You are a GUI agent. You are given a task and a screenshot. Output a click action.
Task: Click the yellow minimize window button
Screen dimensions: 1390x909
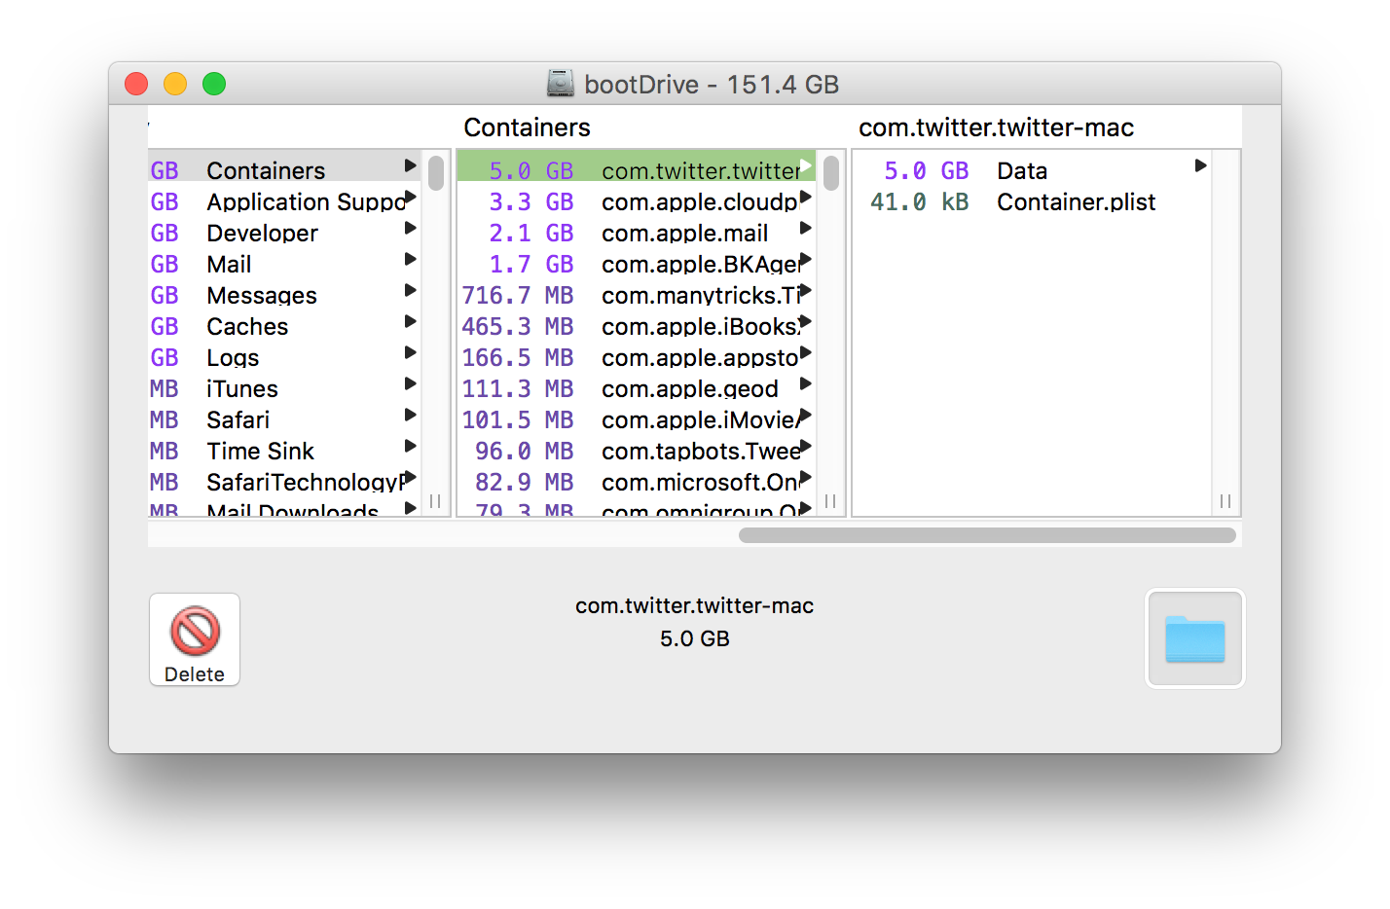pyautogui.click(x=175, y=84)
